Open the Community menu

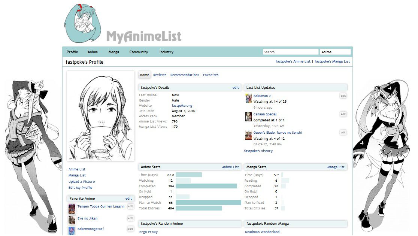tap(139, 52)
